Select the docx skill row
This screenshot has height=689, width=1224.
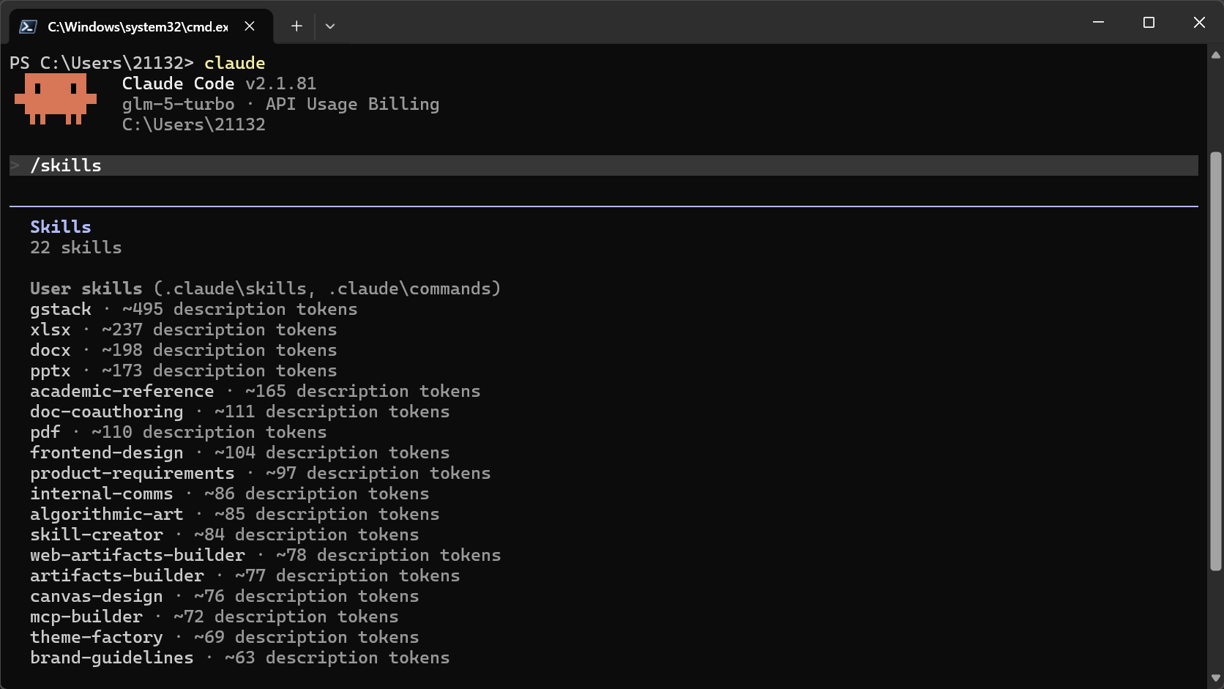tap(184, 350)
